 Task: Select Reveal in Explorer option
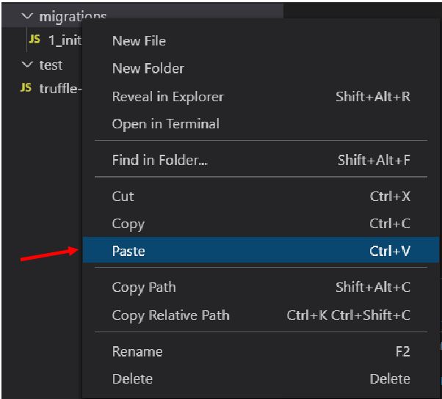click(x=167, y=97)
